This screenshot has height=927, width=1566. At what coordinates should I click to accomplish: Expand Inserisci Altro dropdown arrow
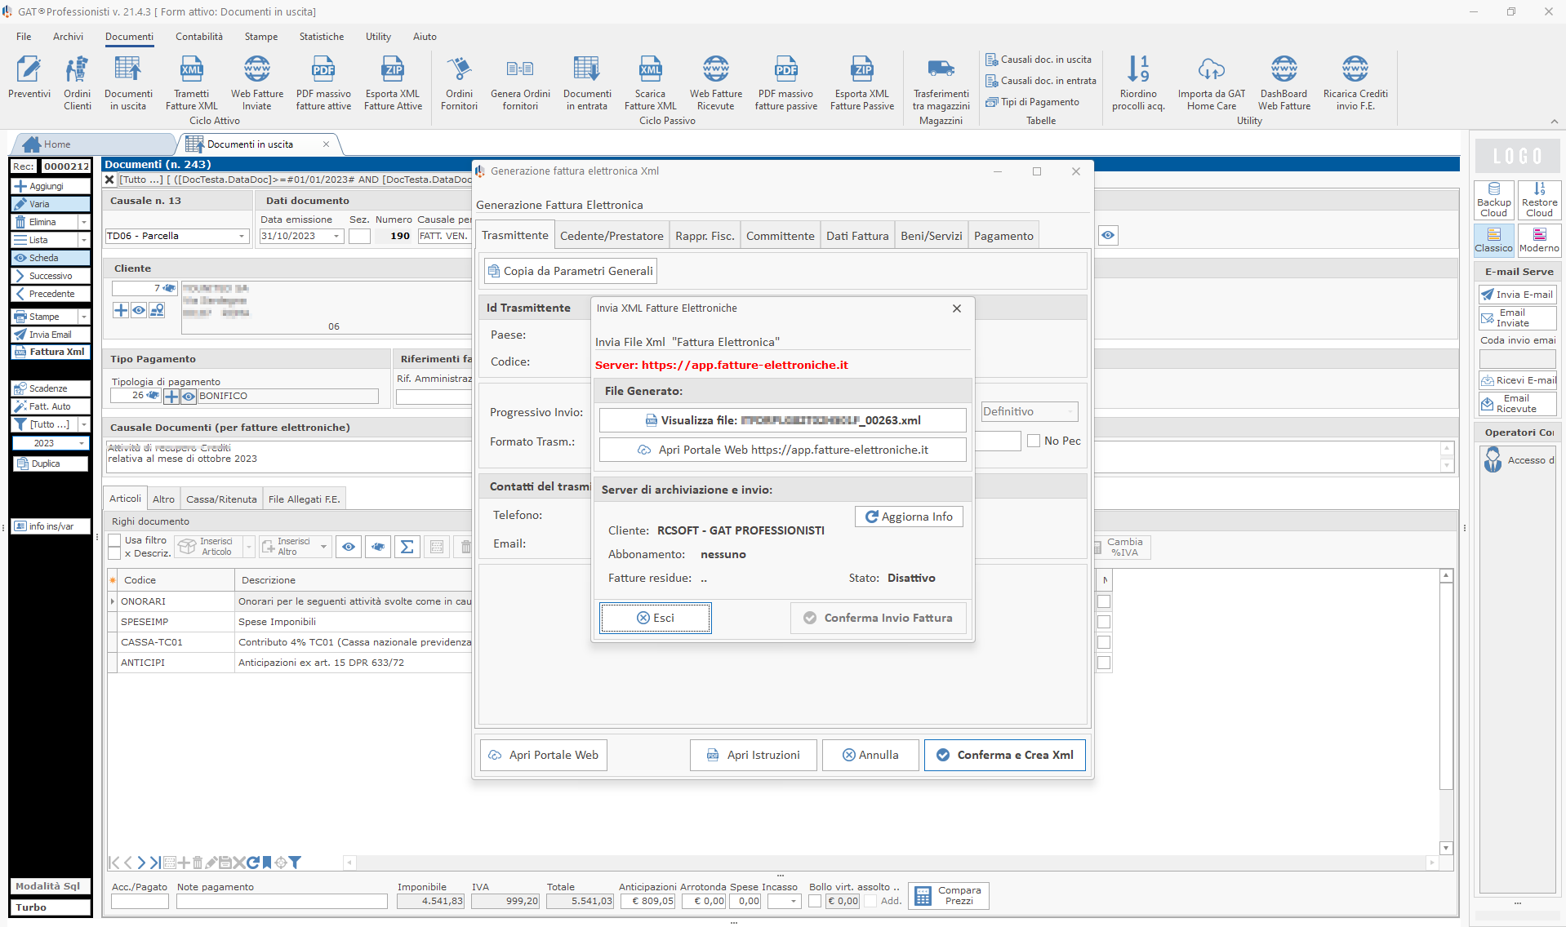coord(323,547)
